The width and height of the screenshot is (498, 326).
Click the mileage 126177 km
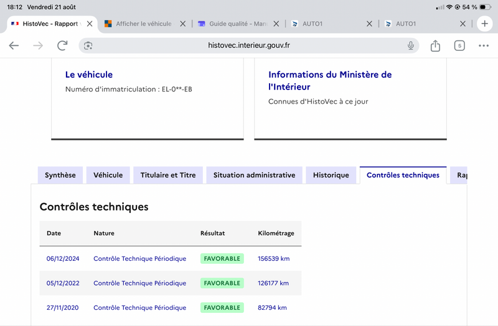[x=273, y=283]
